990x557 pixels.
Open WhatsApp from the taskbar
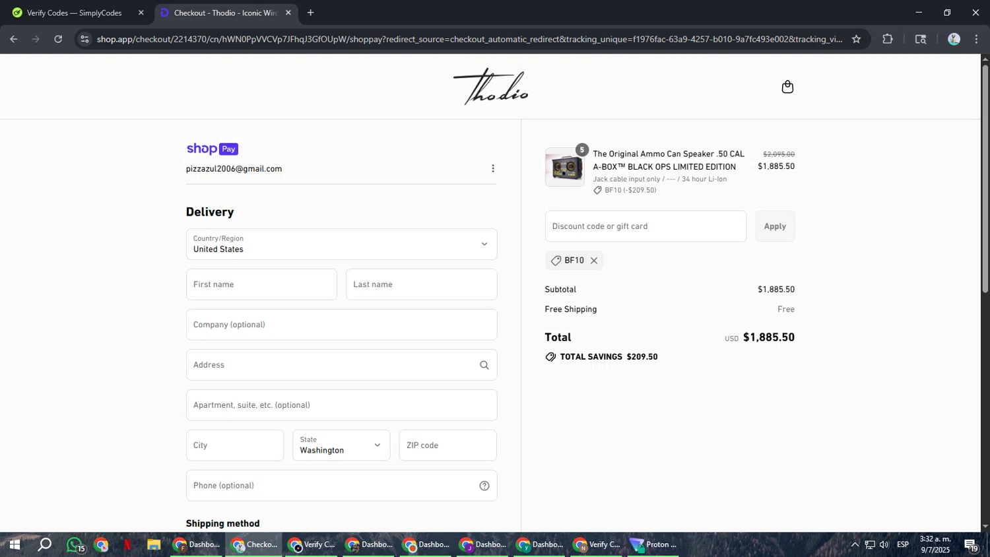75,544
